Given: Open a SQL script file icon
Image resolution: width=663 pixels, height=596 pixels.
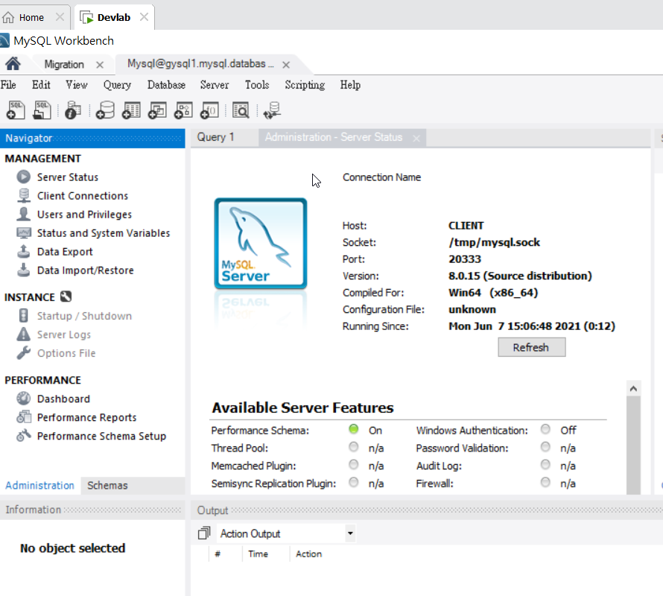Looking at the screenshot, I should click(42, 110).
